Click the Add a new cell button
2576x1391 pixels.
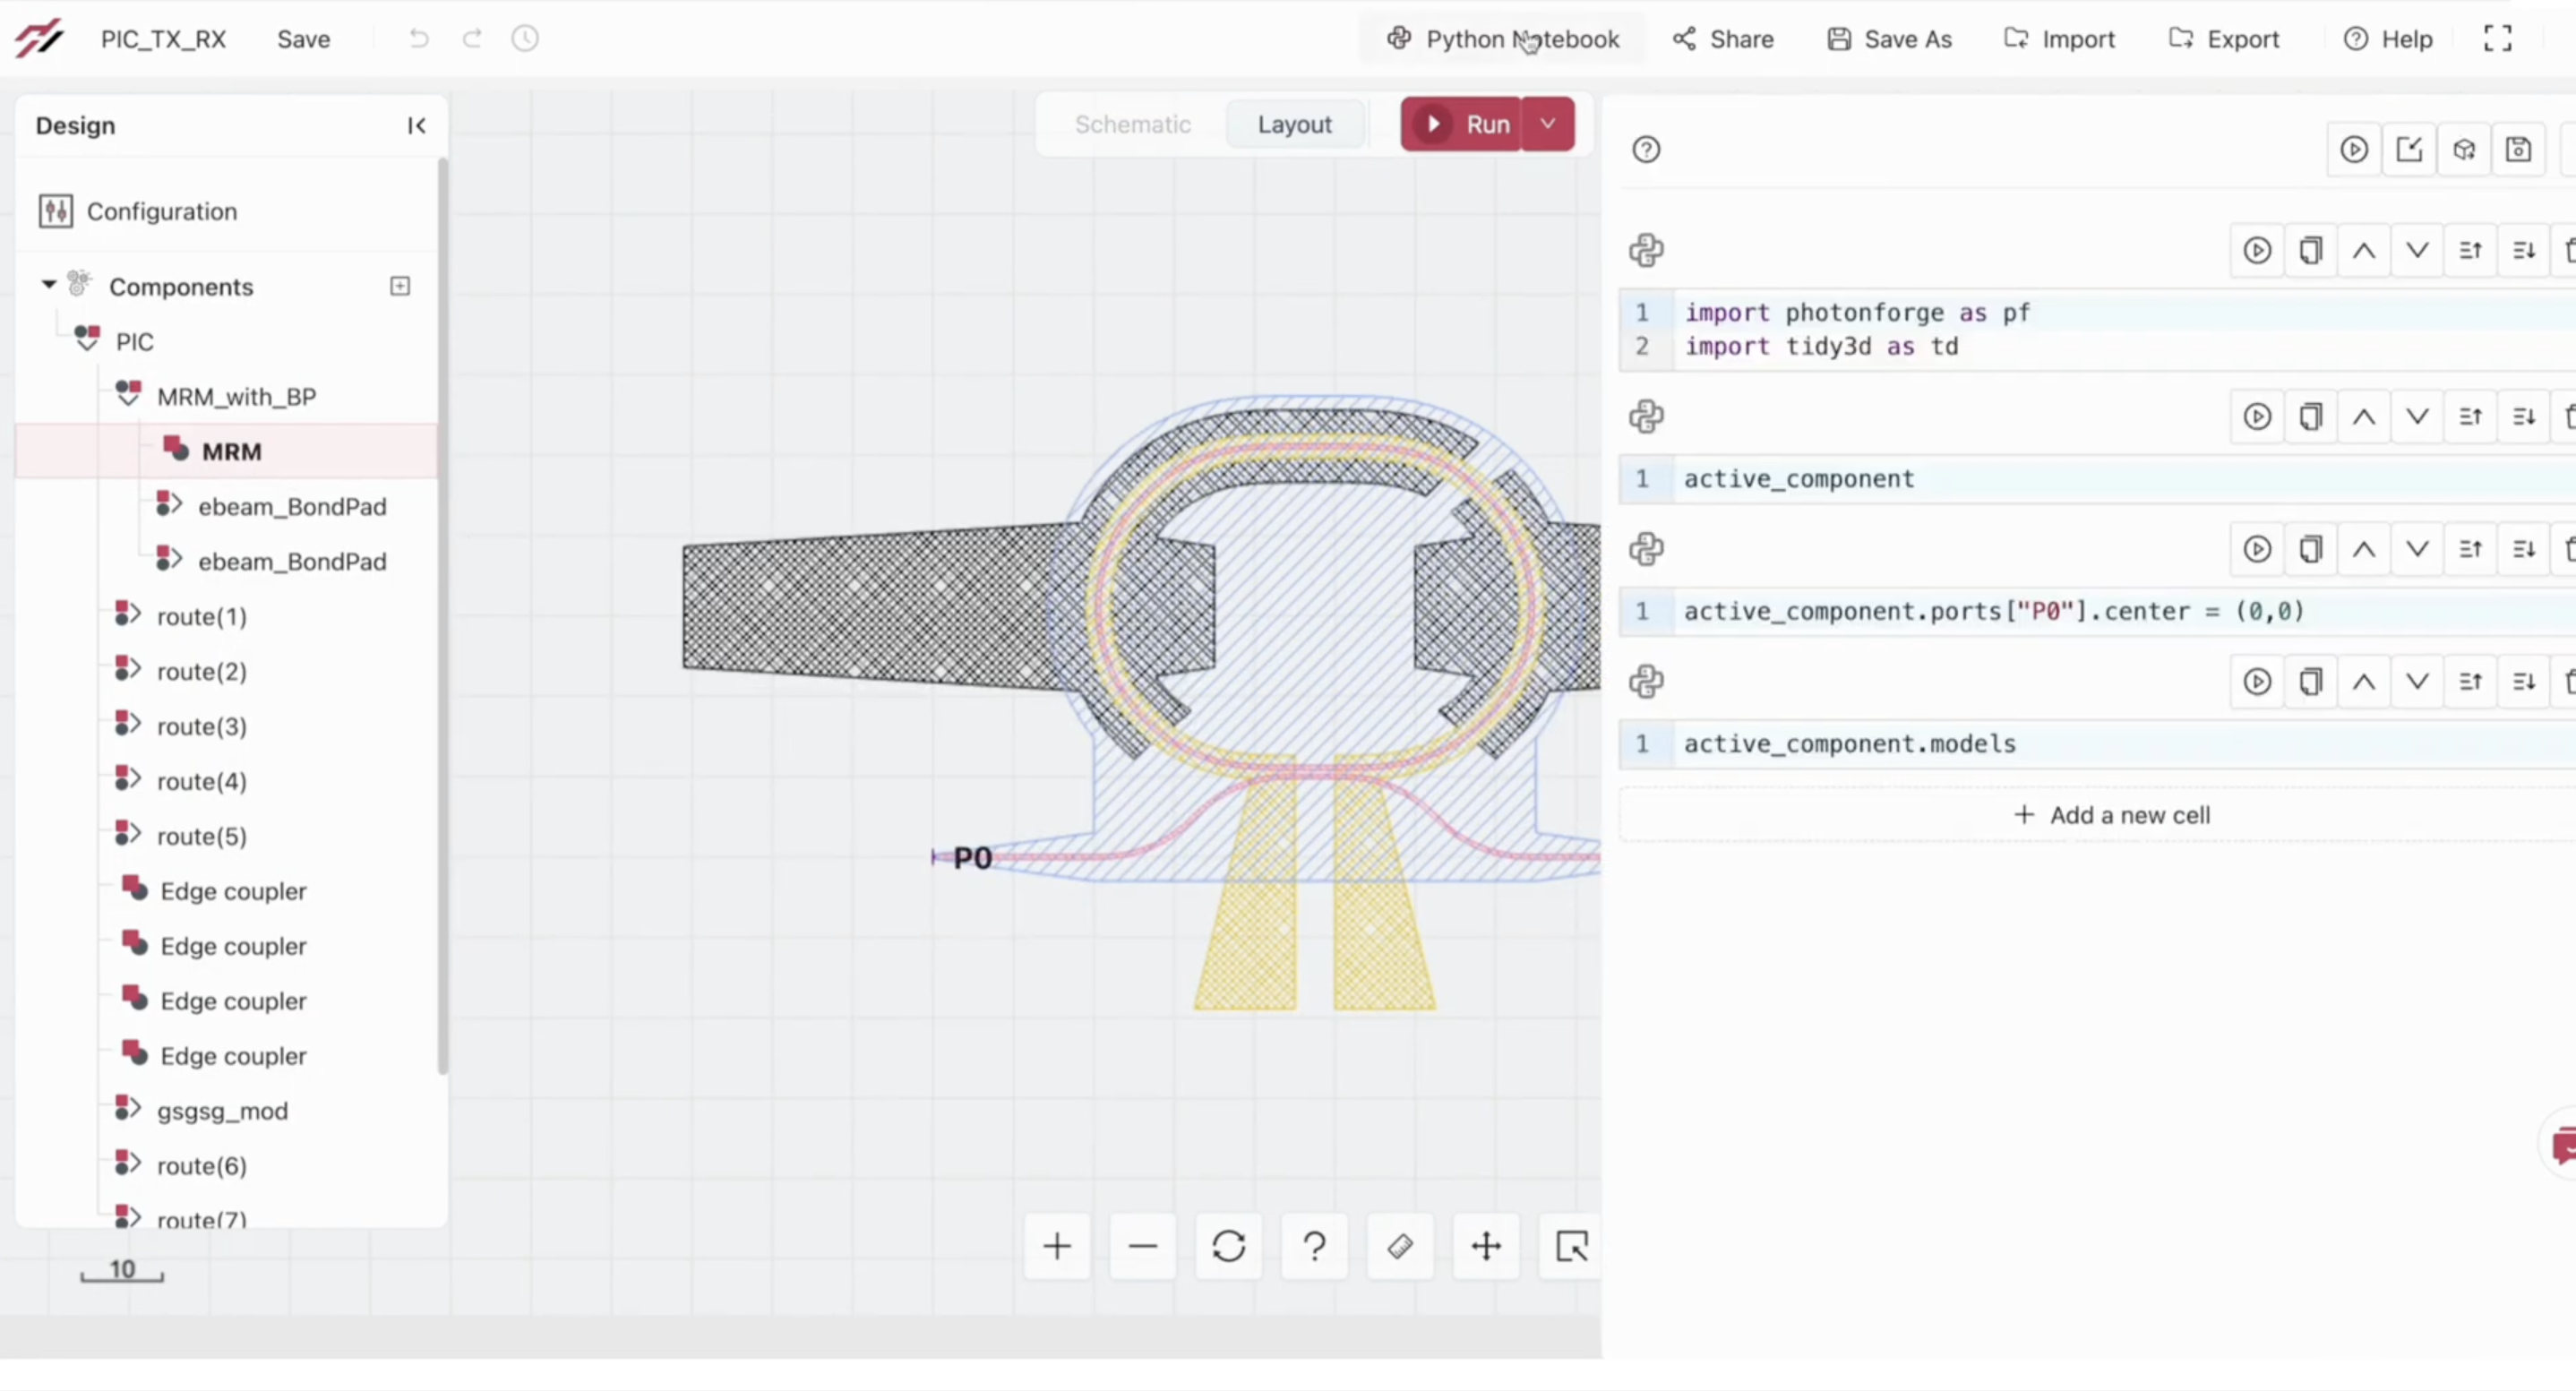click(x=2111, y=815)
